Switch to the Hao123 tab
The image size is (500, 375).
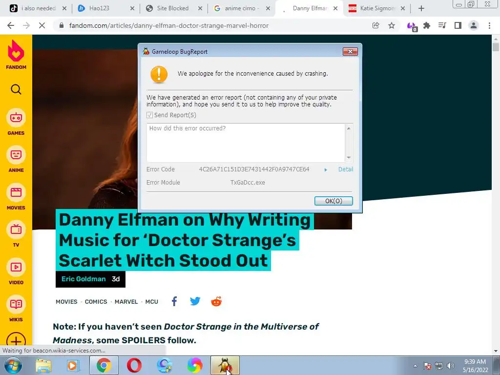tap(106, 8)
